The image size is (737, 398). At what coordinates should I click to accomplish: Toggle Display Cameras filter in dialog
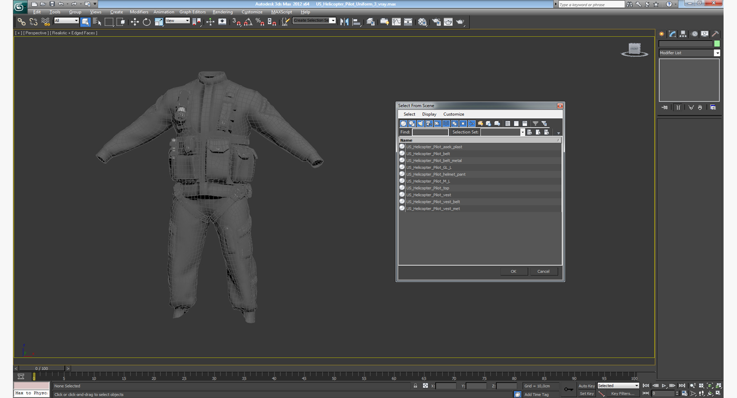(x=429, y=123)
